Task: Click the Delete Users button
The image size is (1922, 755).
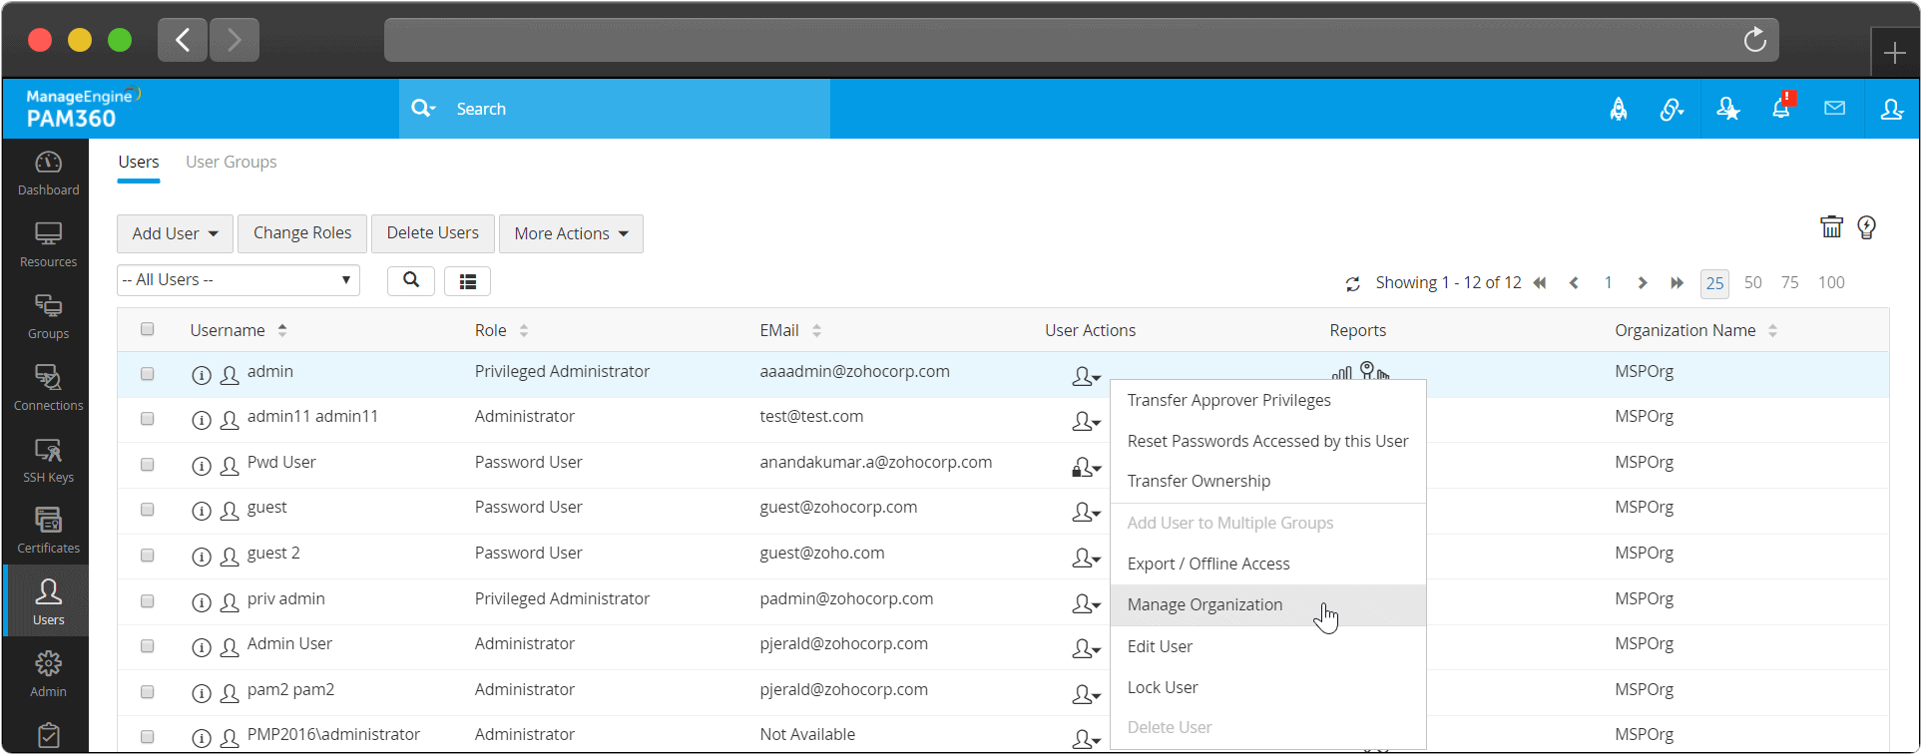Action: 432,233
